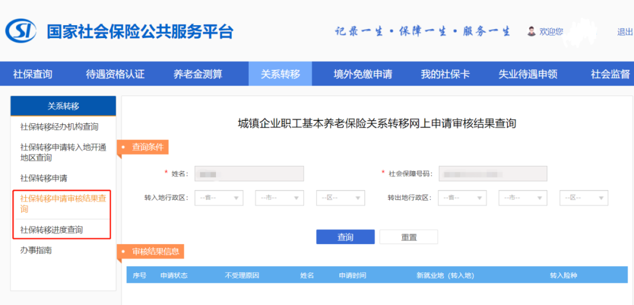Viewport: 634px width, 305px height.
Task: Focus the 社会保障号码 input field
Action: (493, 174)
